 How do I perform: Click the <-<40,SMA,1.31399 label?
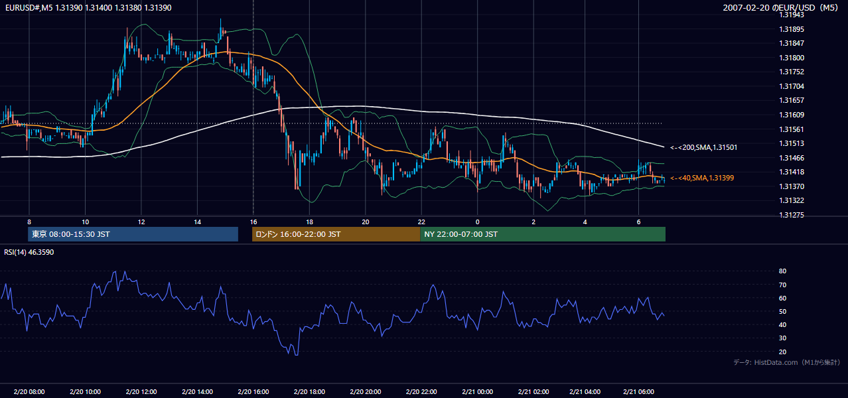[701, 178]
